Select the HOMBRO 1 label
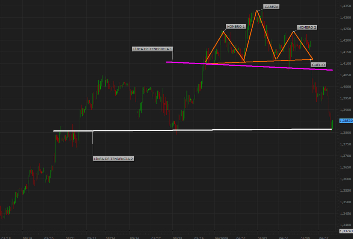Image resolution: width=353 pixels, height=239 pixels. click(x=236, y=27)
